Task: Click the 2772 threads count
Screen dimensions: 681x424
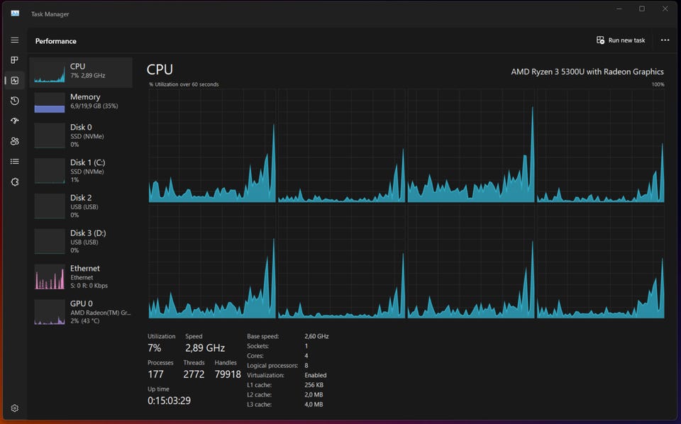Action: tap(194, 374)
